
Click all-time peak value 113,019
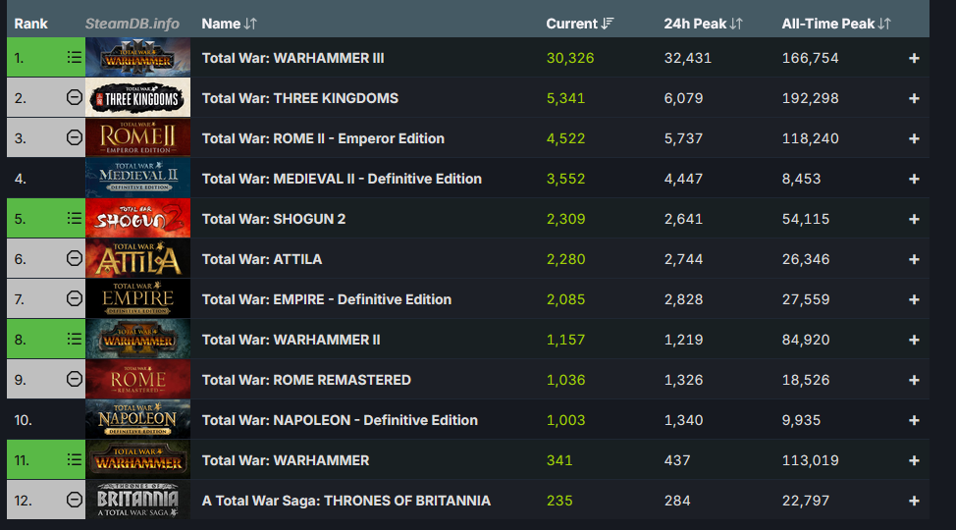click(x=811, y=460)
